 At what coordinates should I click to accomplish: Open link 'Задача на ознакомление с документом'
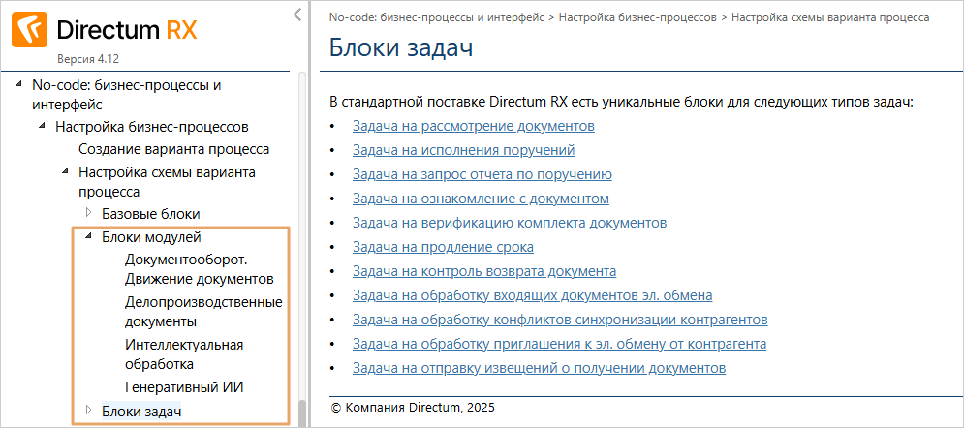coord(481,199)
